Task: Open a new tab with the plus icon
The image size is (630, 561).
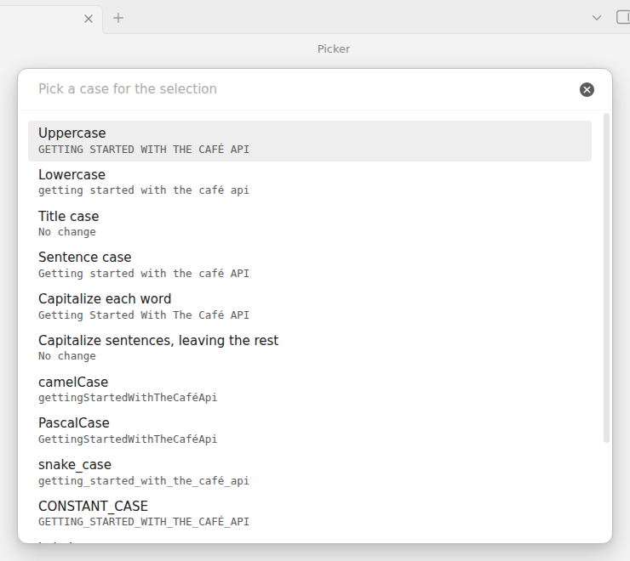Action: click(118, 18)
